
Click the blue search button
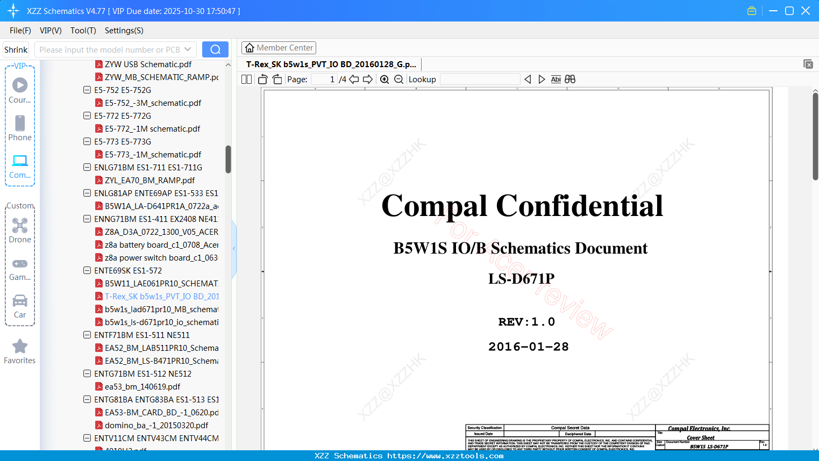click(215, 49)
